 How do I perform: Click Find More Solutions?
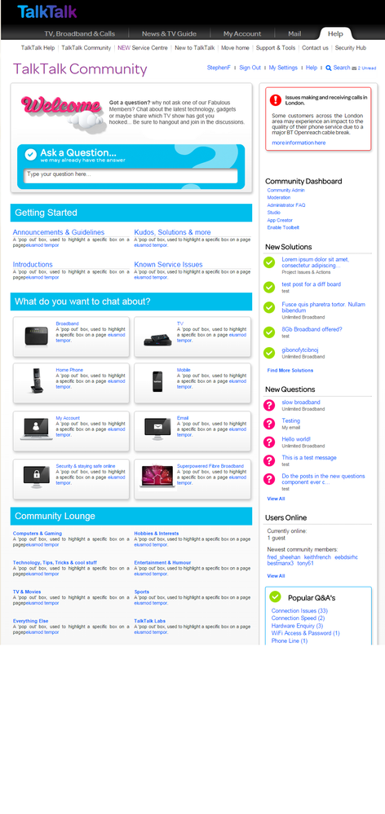click(290, 371)
